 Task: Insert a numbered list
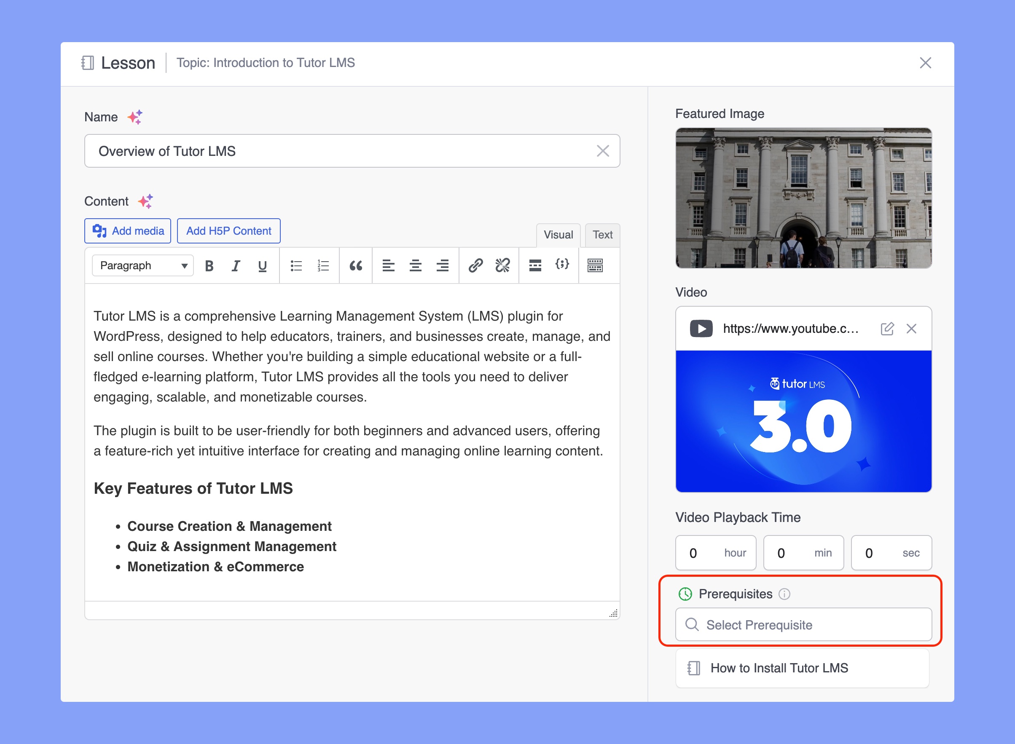(323, 266)
